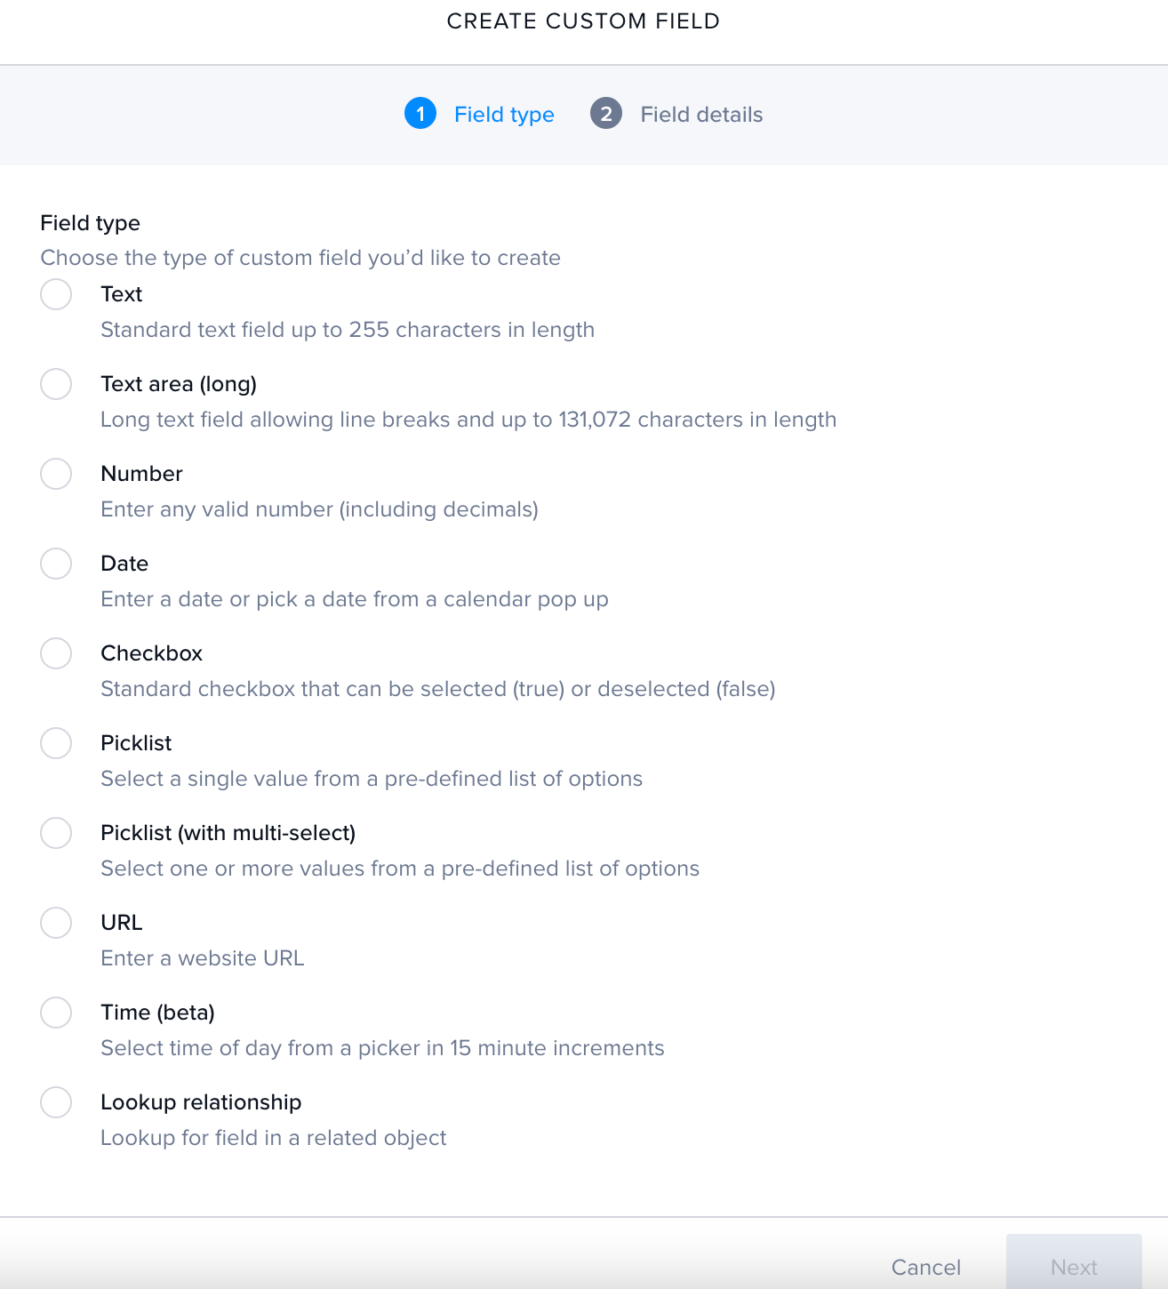
Task: Select the Checkbox field type radio button
Action: (x=56, y=653)
